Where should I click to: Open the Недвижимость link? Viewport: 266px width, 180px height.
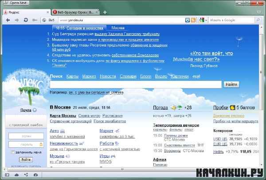64,143
